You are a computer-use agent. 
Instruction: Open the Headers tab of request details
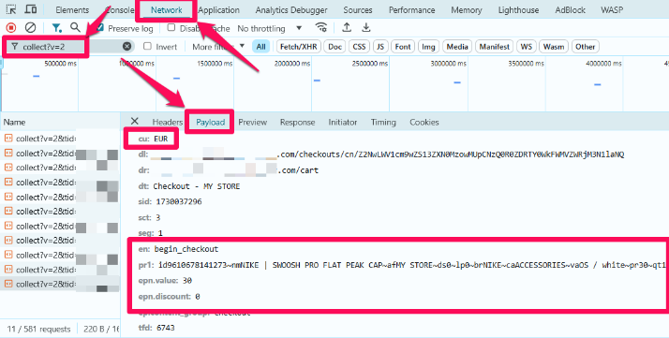167,123
